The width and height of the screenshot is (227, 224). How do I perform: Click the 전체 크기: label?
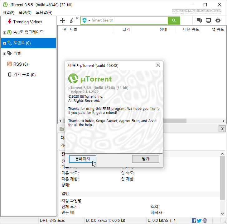tap(70, 207)
